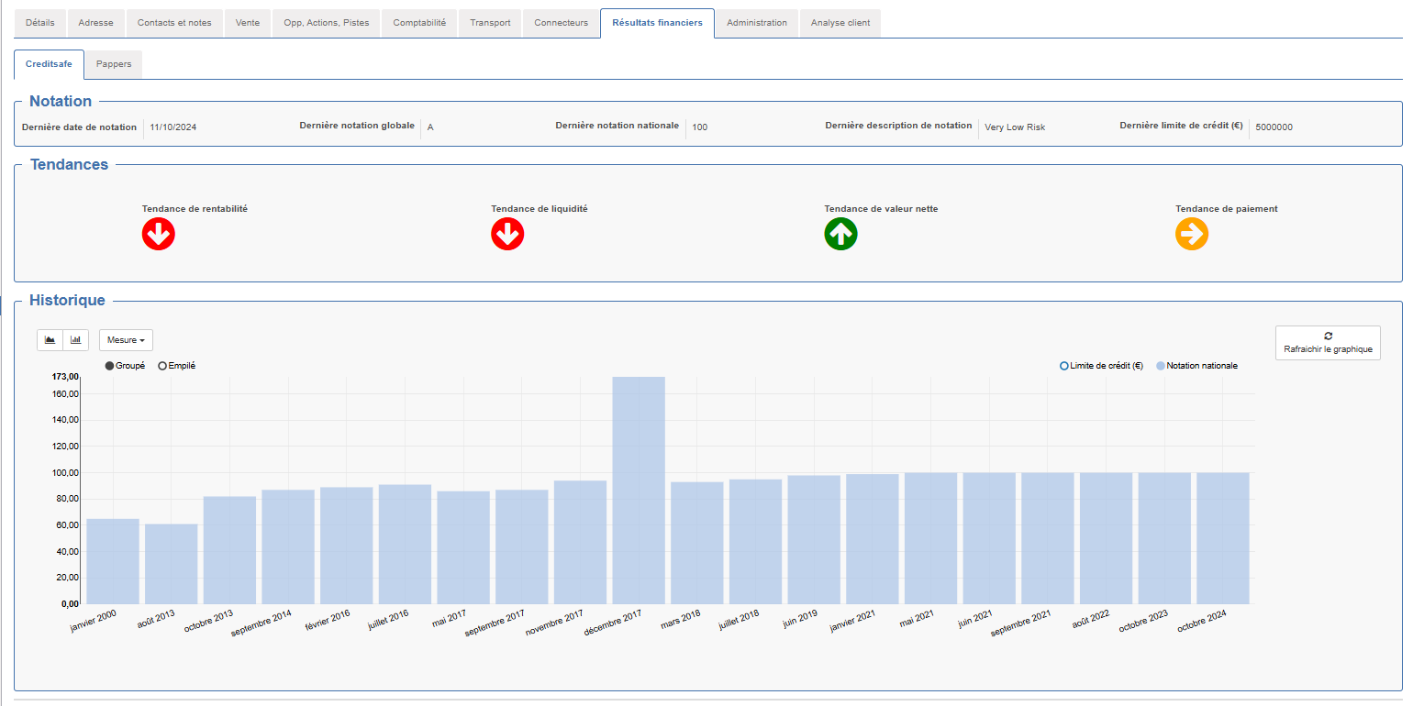1413x706 pixels.
Task: Open the Analyse client tab
Action: (840, 23)
